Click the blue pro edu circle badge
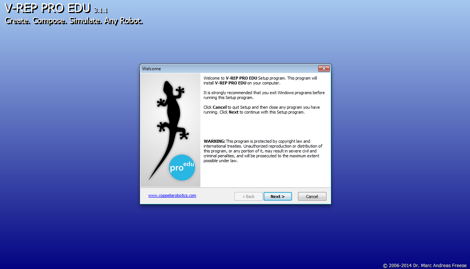Viewport: 470px width, 269px height. (182, 167)
